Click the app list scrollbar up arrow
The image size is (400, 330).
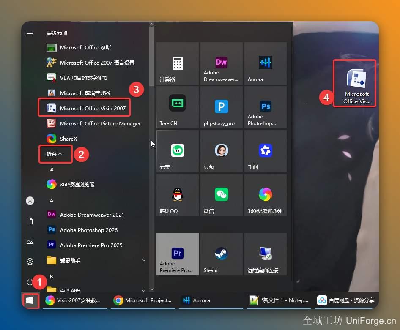click(152, 24)
